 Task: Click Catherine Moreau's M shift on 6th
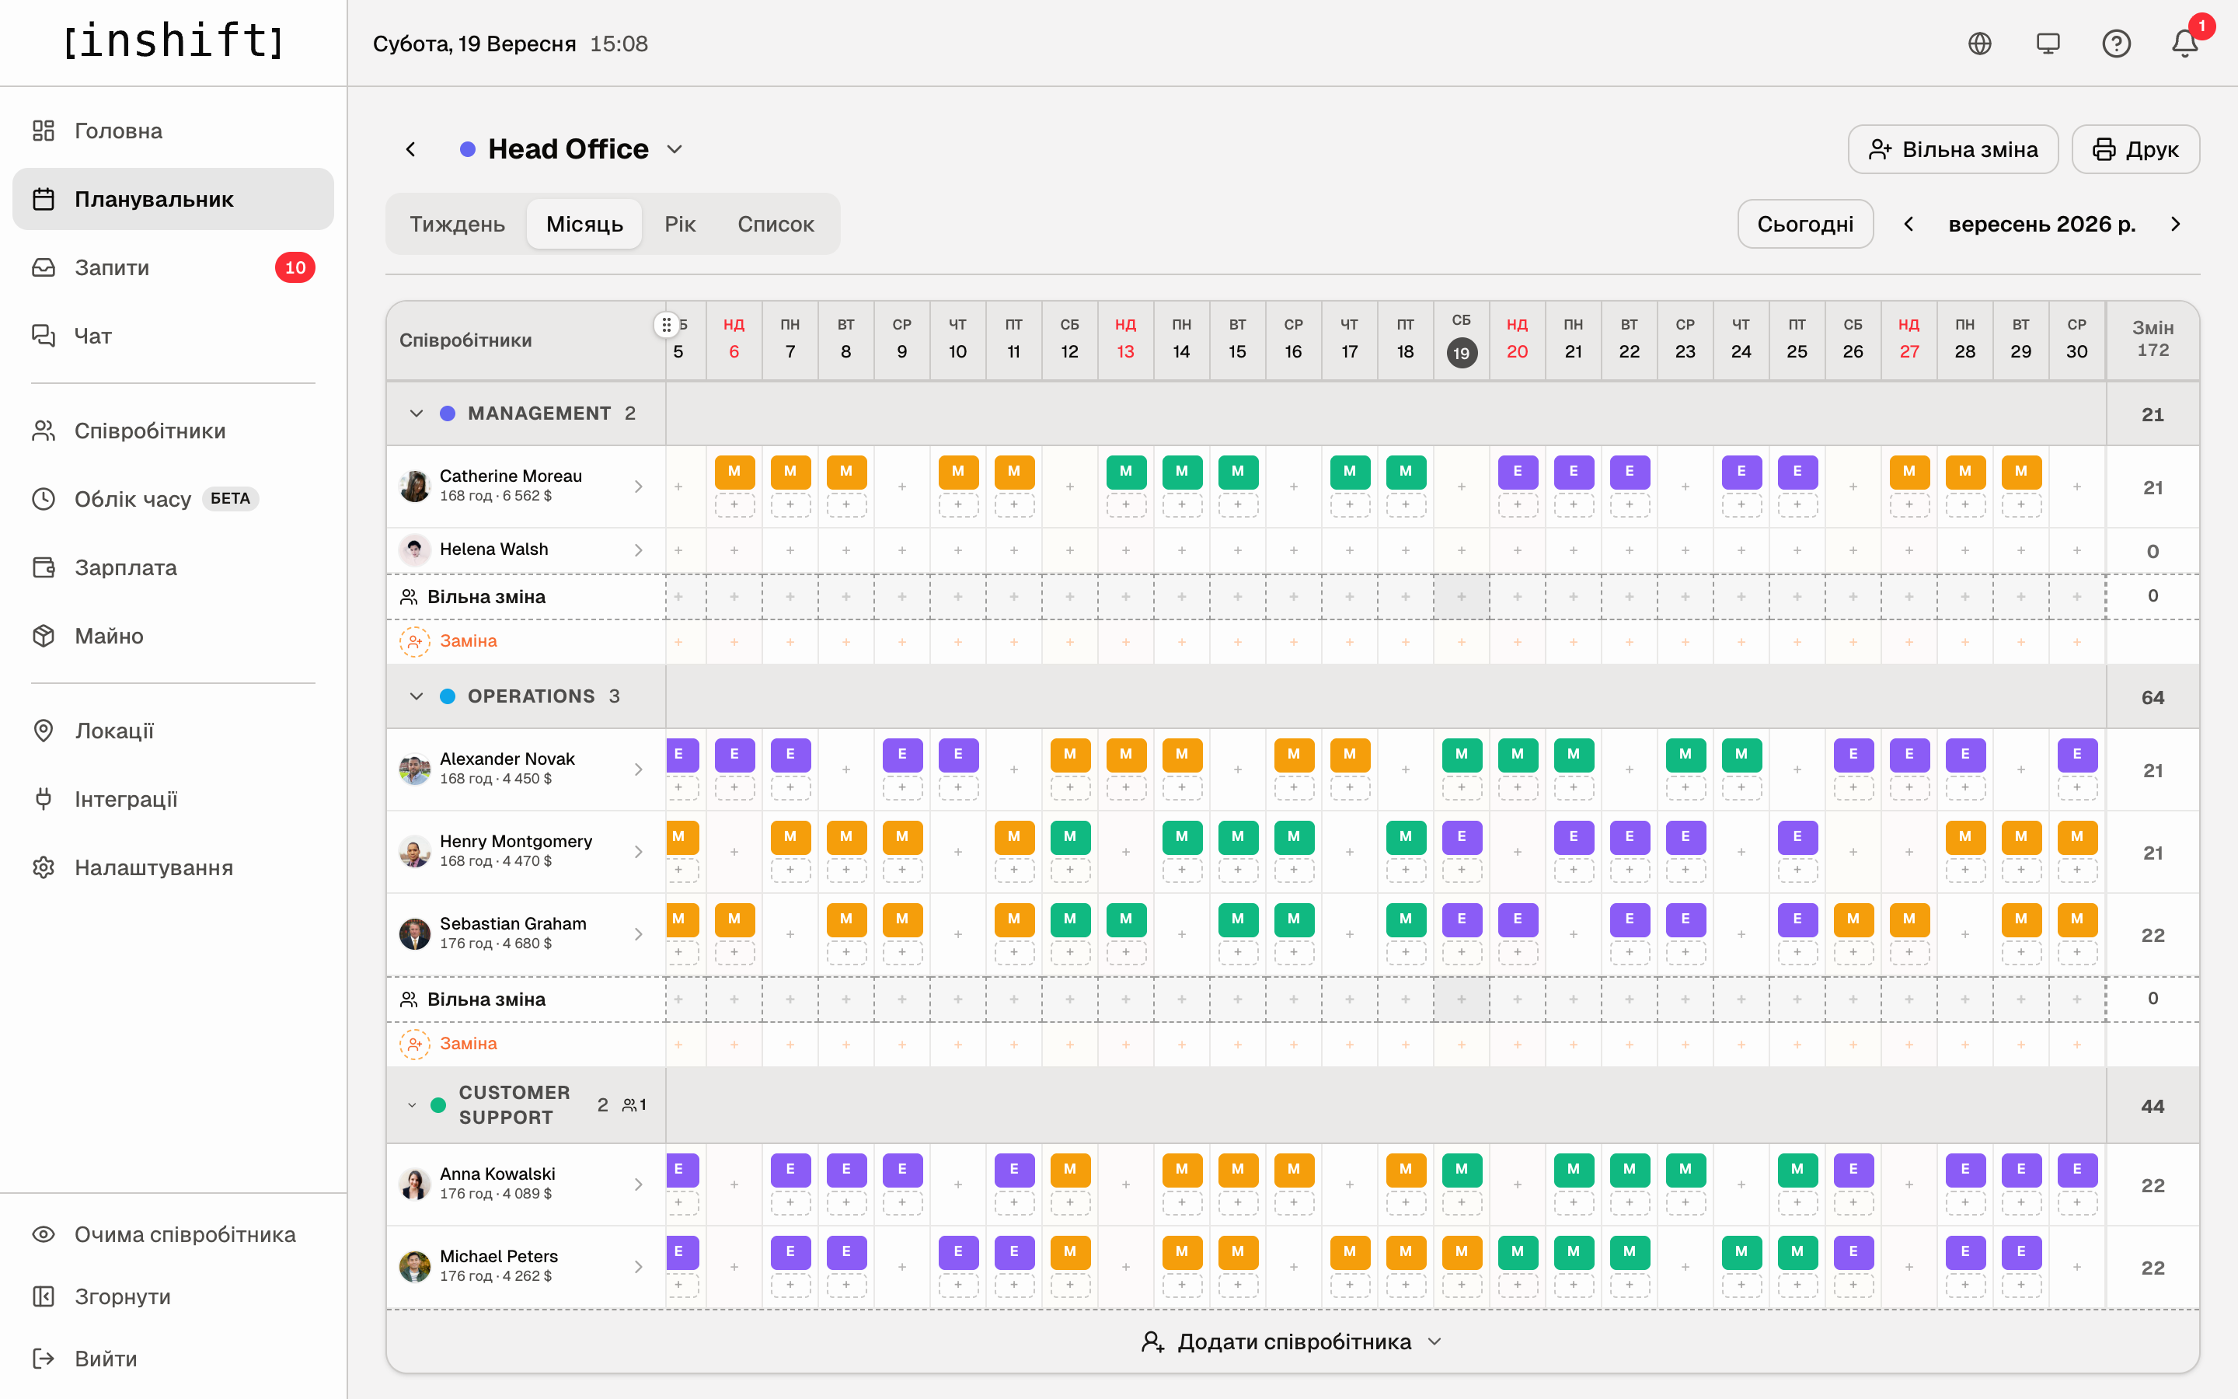(734, 472)
